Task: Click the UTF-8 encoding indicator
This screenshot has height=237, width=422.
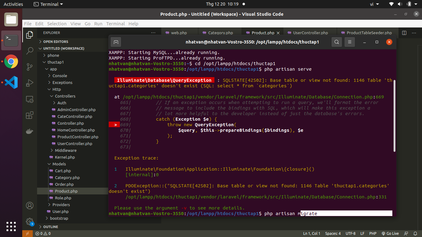Action: pyautogui.click(x=350, y=233)
